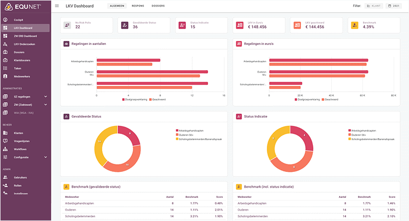Click the Cockpit sidebar icon
The height and width of the screenshot is (221, 409).
pos(5,20)
